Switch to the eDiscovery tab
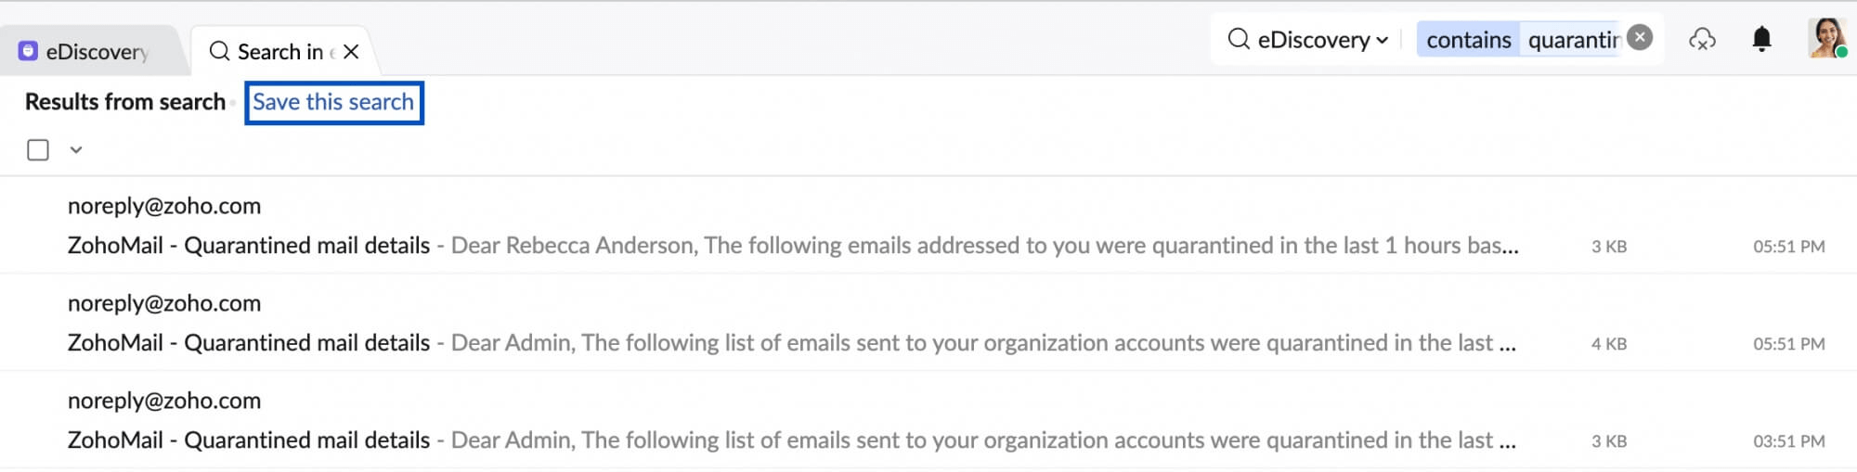The width and height of the screenshot is (1857, 472). [90, 51]
